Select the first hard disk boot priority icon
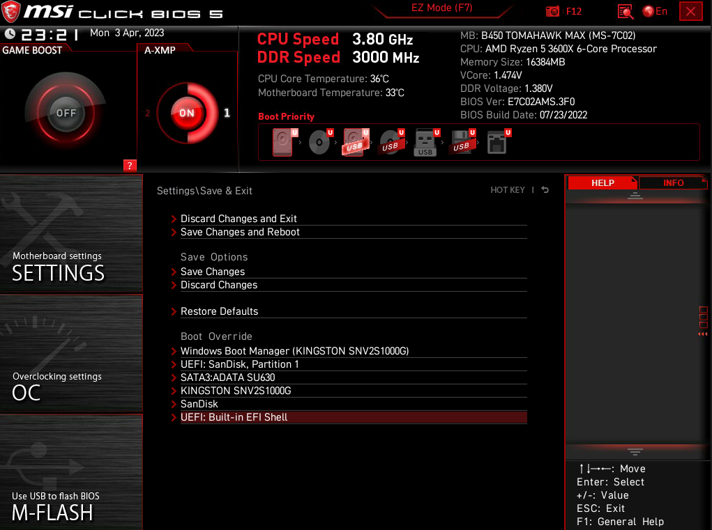The width and height of the screenshot is (712, 530). pos(285,142)
